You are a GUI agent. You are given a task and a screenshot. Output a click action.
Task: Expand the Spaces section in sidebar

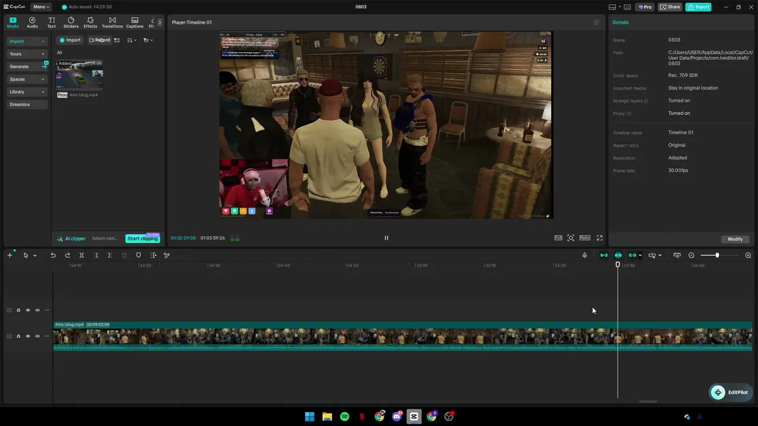tap(27, 79)
